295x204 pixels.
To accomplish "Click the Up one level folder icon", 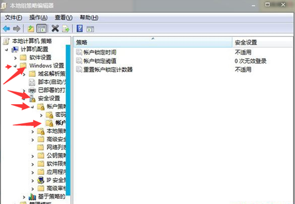I will (x=31, y=29).
